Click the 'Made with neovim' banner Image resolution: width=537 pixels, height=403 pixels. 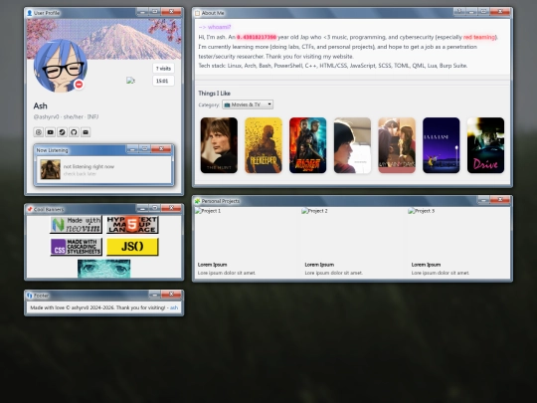76,225
